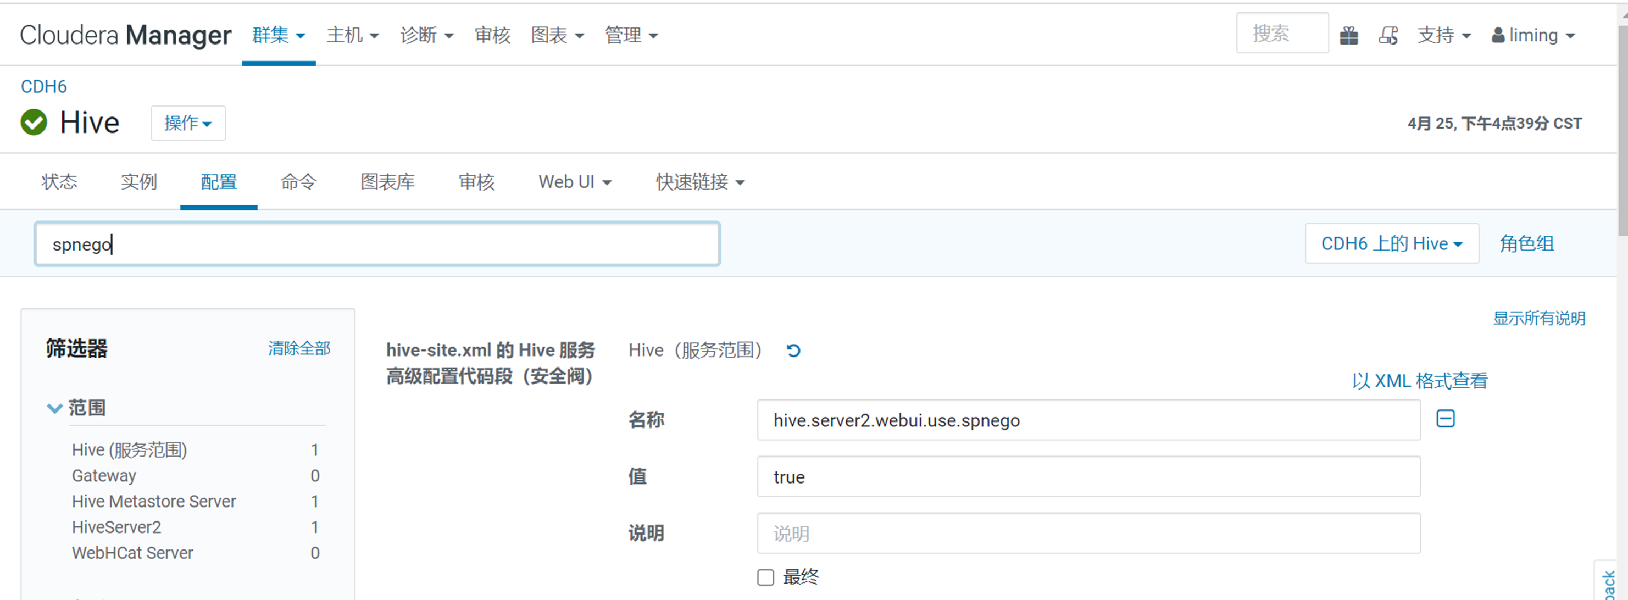Open the running commands icon
The width and height of the screenshot is (1628, 600).
click(x=1388, y=35)
